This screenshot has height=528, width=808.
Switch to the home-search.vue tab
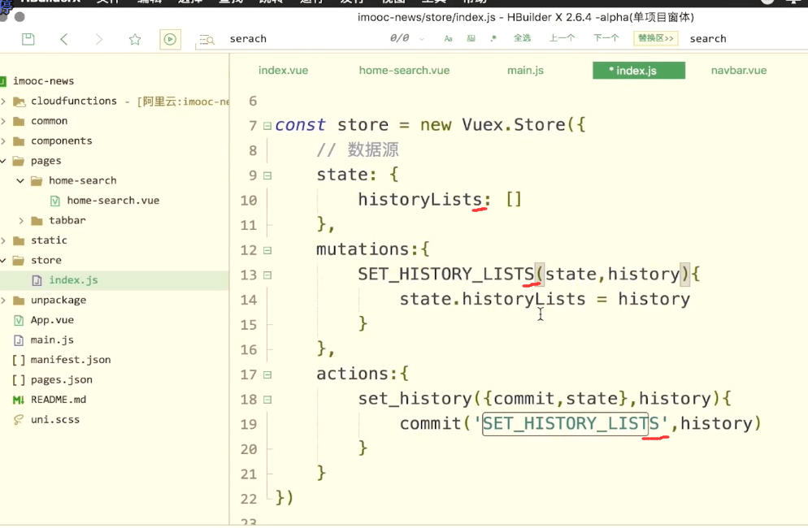(x=405, y=71)
